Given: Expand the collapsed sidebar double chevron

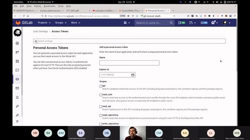Looking at the screenshot, I should [17, 121].
